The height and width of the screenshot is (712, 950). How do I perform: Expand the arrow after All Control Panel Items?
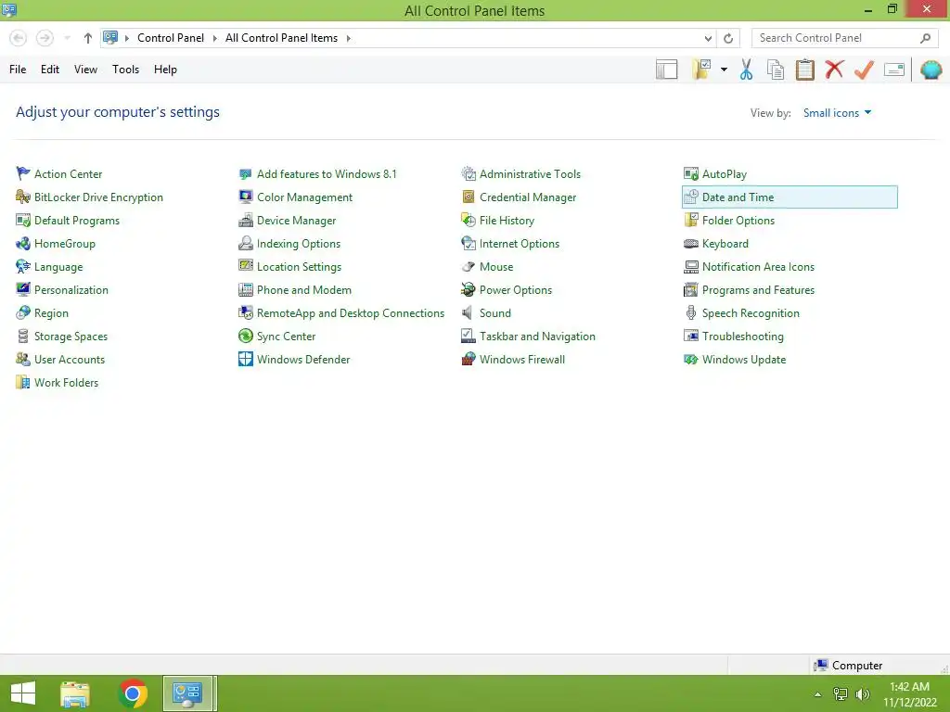[349, 38]
